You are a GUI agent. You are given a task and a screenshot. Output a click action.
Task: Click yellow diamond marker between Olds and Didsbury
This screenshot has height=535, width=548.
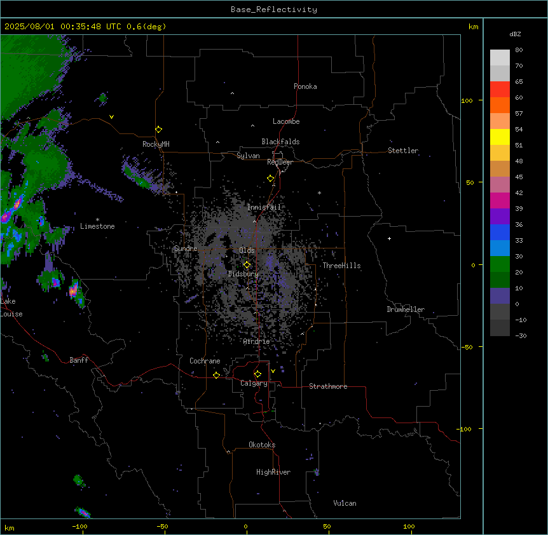pos(247,265)
